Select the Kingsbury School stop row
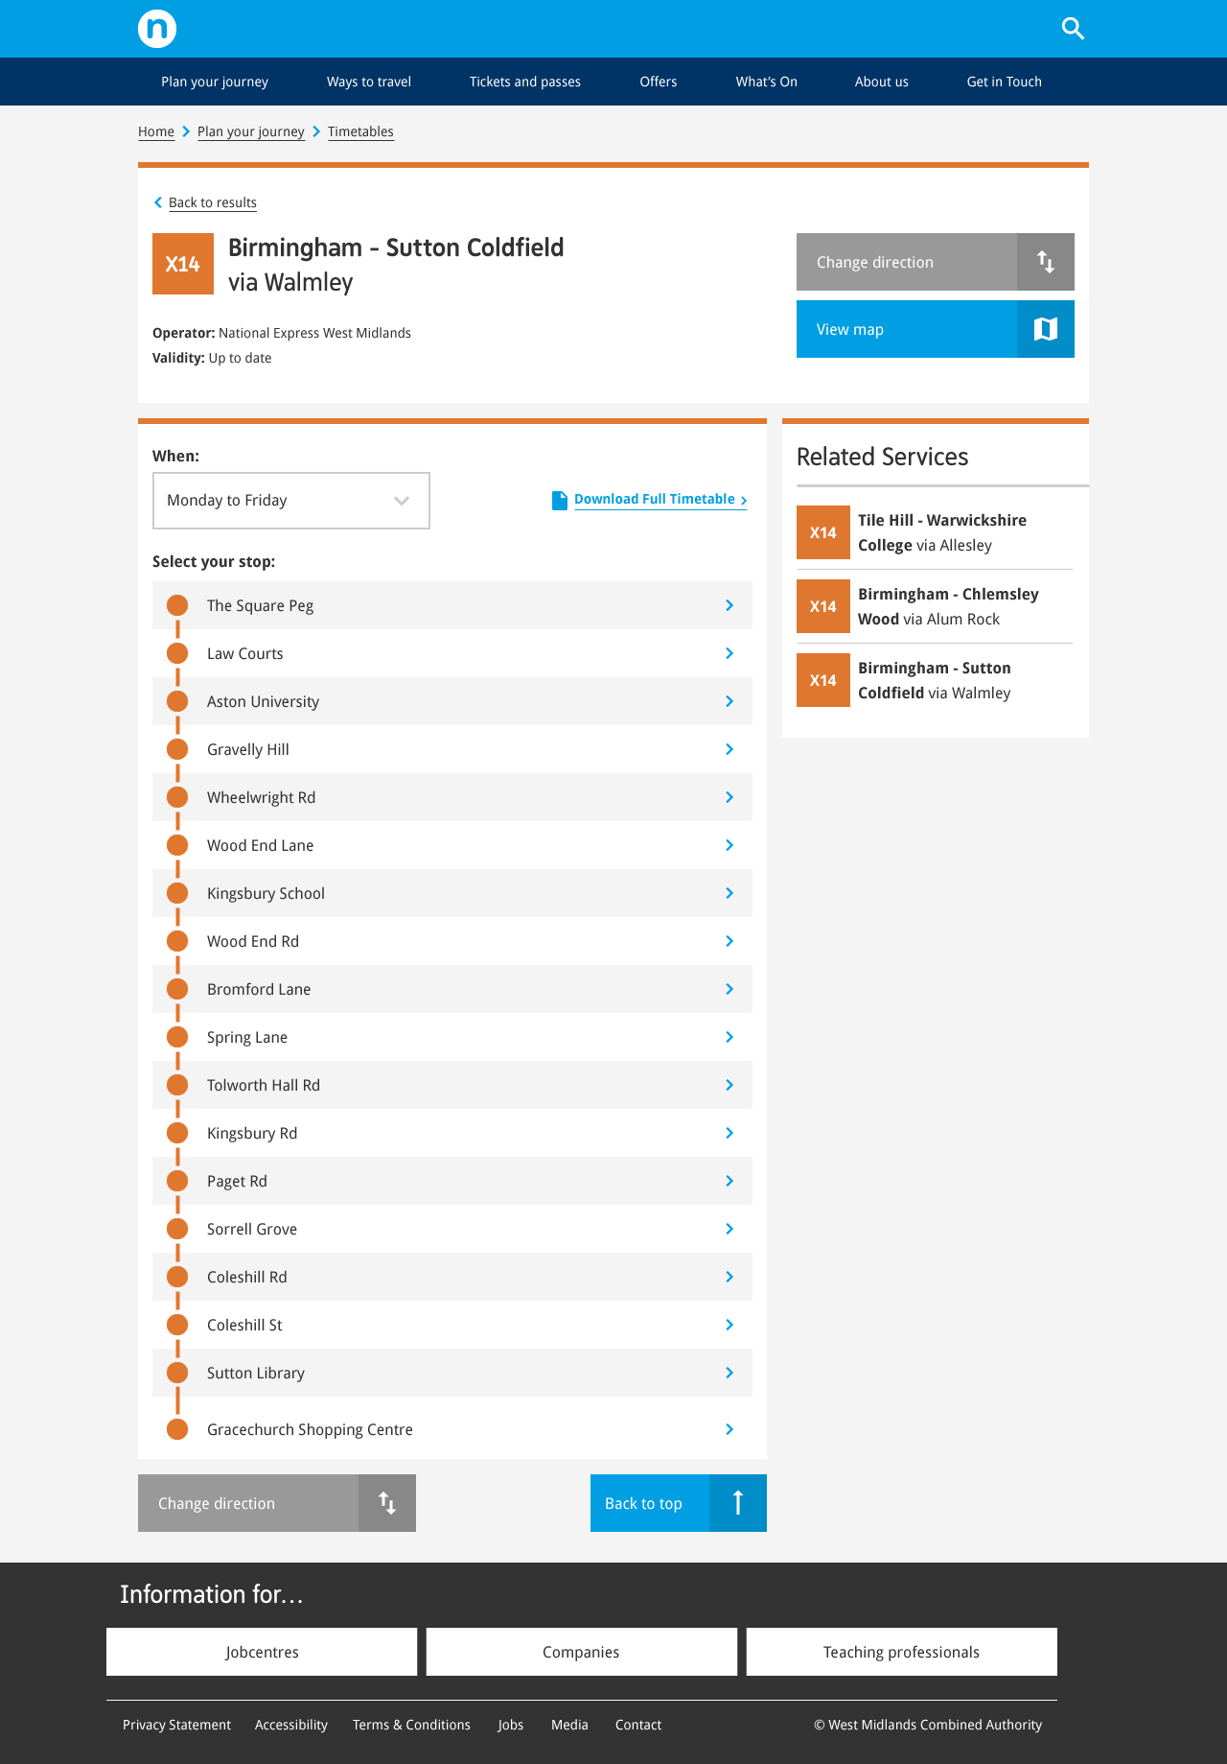Image resolution: width=1227 pixels, height=1764 pixels. [x=452, y=893]
